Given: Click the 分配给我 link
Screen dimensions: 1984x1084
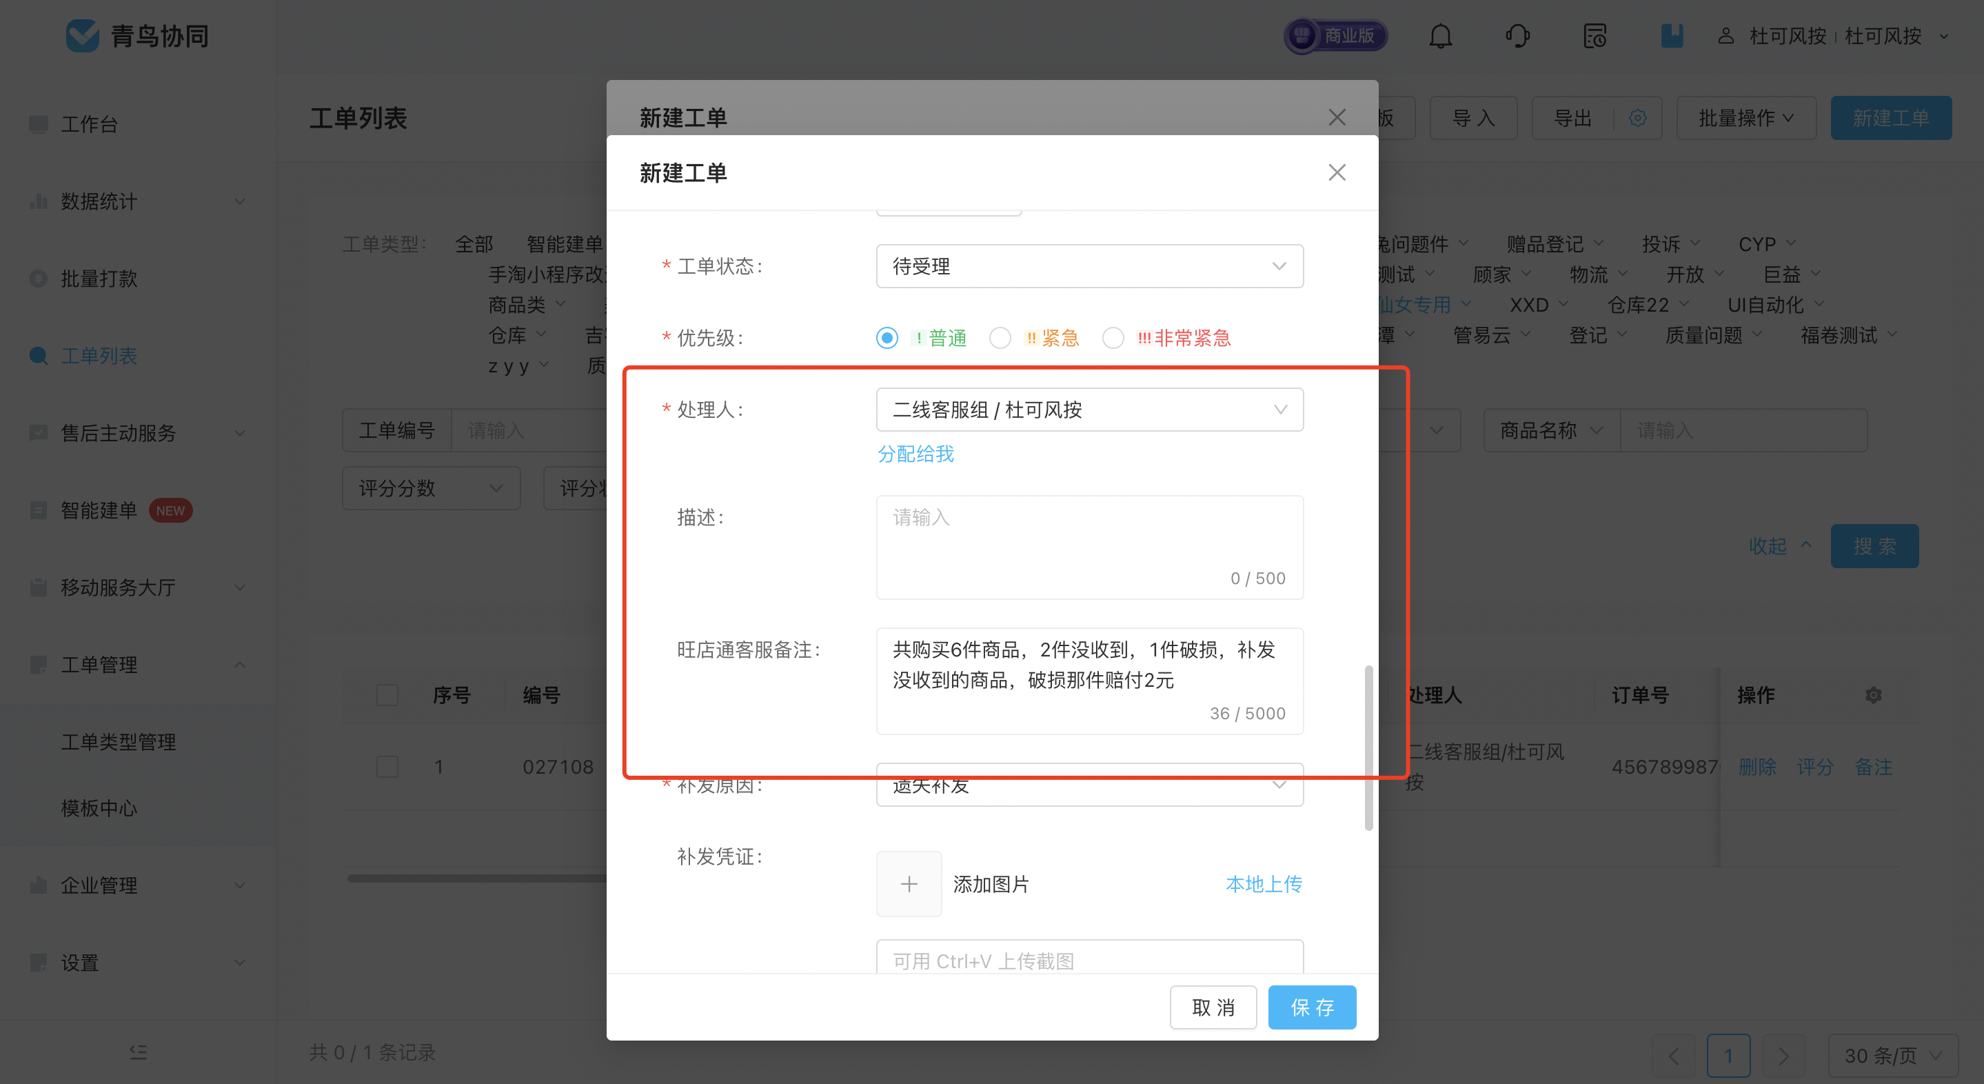Looking at the screenshot, I should point(915,454).
